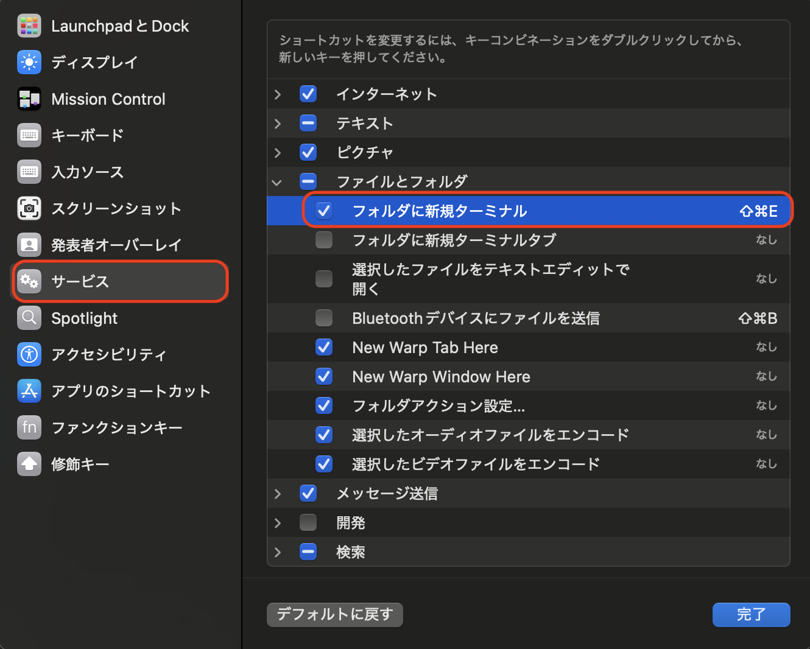Expand the インターネット category
The image size is (810, 649).
(278, 94)
